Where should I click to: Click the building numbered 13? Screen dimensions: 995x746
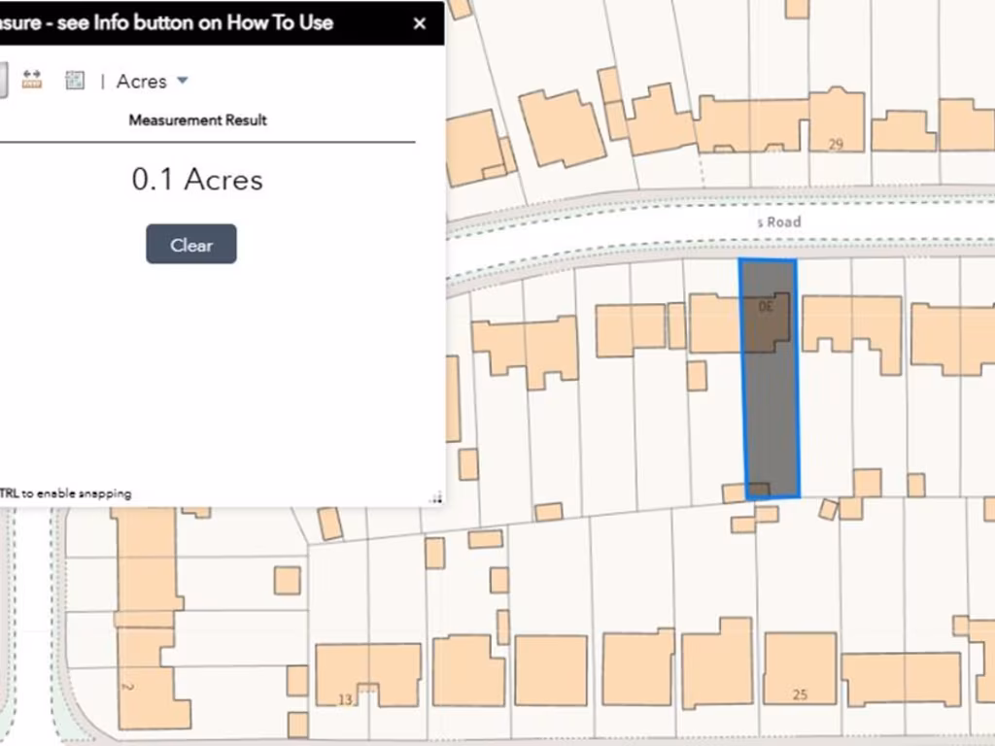(x=367, y=673)
